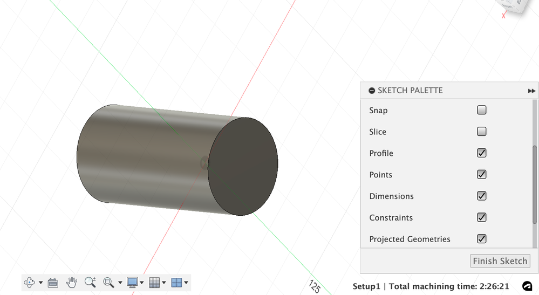Uncheck the Profile checkbox
Screen dimensions: 539x295
[x=482, y=153]
